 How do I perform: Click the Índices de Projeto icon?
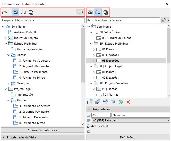pyautogui.click(x=11, y=38)
